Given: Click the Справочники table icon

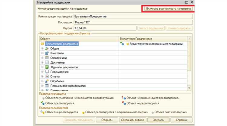Looking at the screenshot, I should pyautogui.click(x=47, y=58).
